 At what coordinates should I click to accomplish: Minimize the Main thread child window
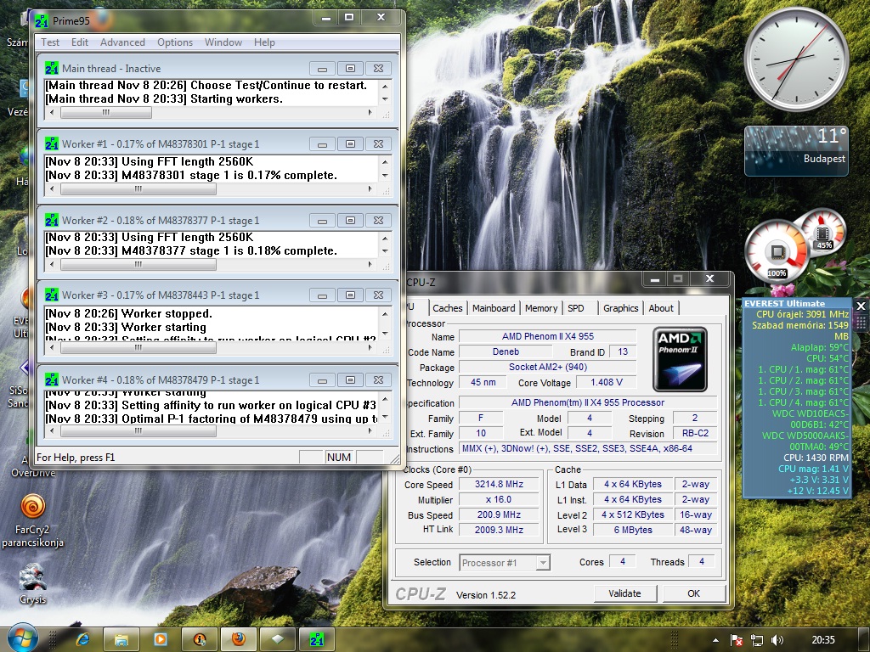[x=322, y=68]
